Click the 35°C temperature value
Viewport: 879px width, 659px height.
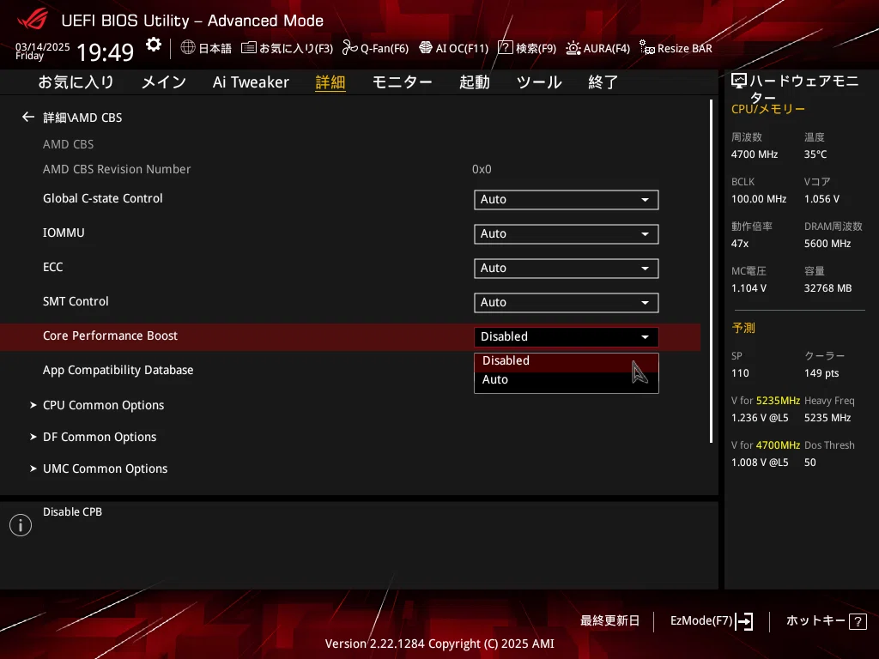pos(815,154)
